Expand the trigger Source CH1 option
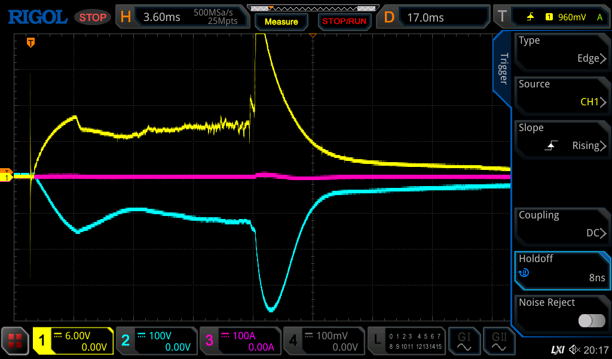 click(562, 94)
